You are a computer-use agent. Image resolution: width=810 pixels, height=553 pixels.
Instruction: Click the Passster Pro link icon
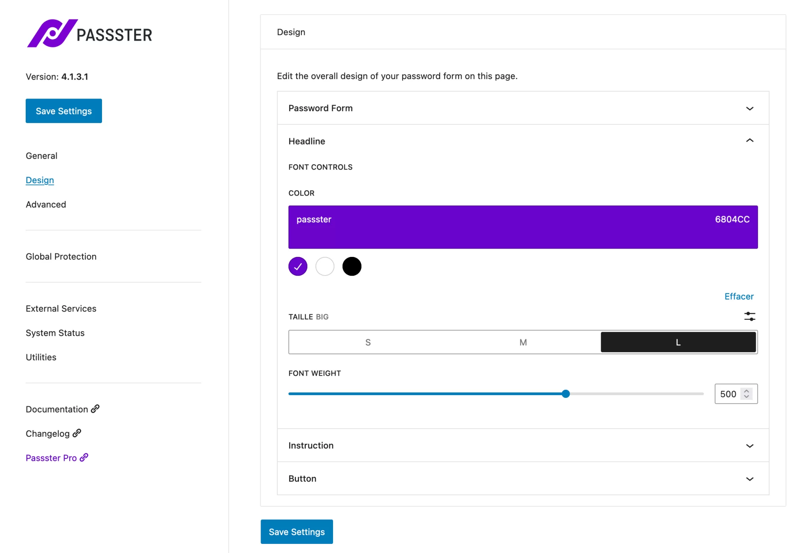[83, 458]
